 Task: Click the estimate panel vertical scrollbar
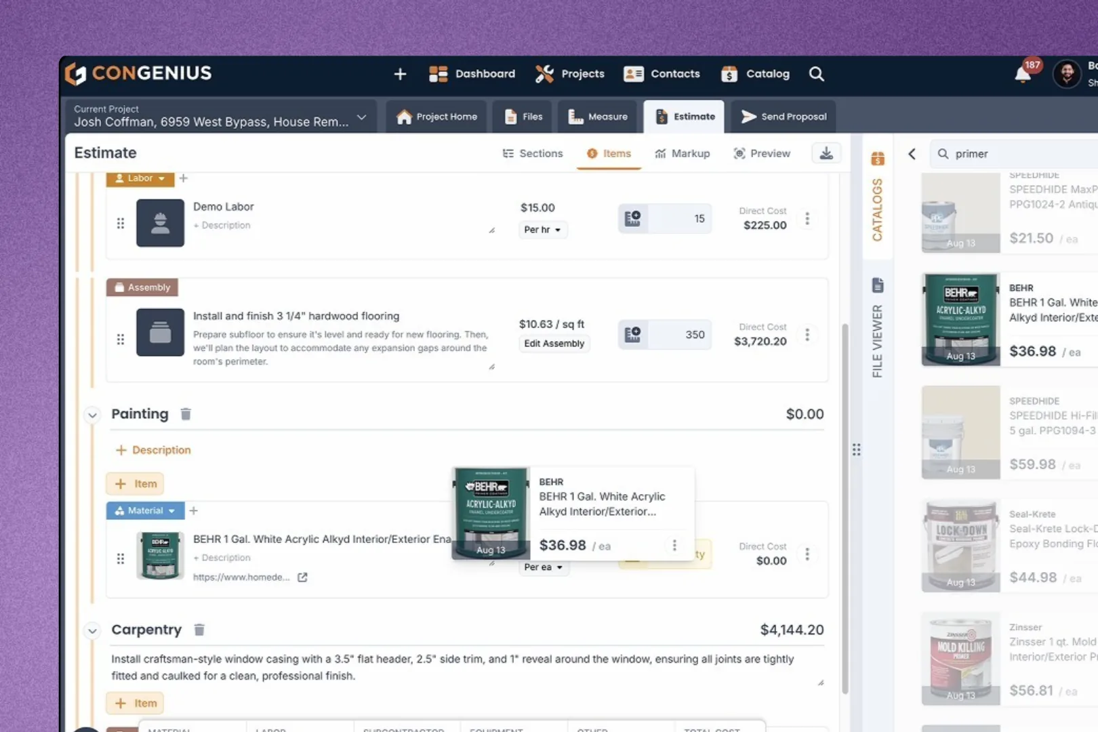pos(845,508)
